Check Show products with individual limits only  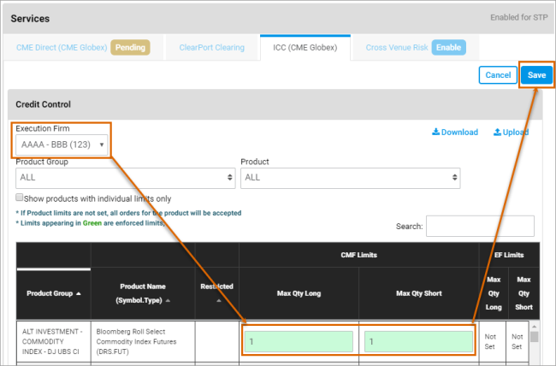pyautogui.click(x=20, y=198)
